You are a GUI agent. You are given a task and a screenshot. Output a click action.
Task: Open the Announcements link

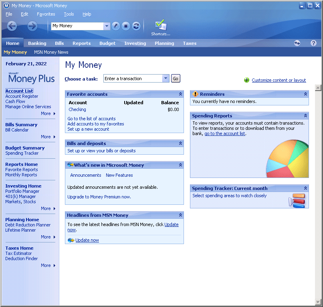[85, 175]
